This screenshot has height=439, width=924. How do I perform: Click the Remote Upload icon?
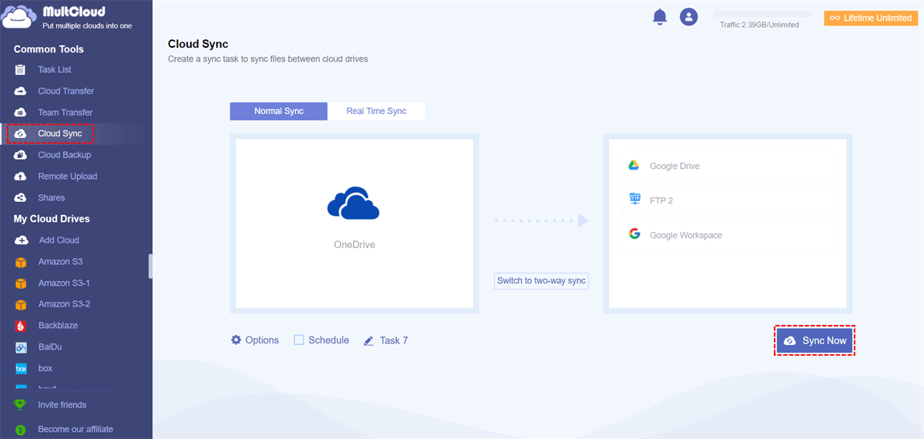[x=21, y=176]
